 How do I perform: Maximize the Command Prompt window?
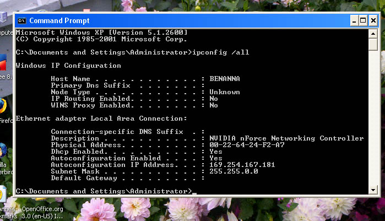[364, 20]
